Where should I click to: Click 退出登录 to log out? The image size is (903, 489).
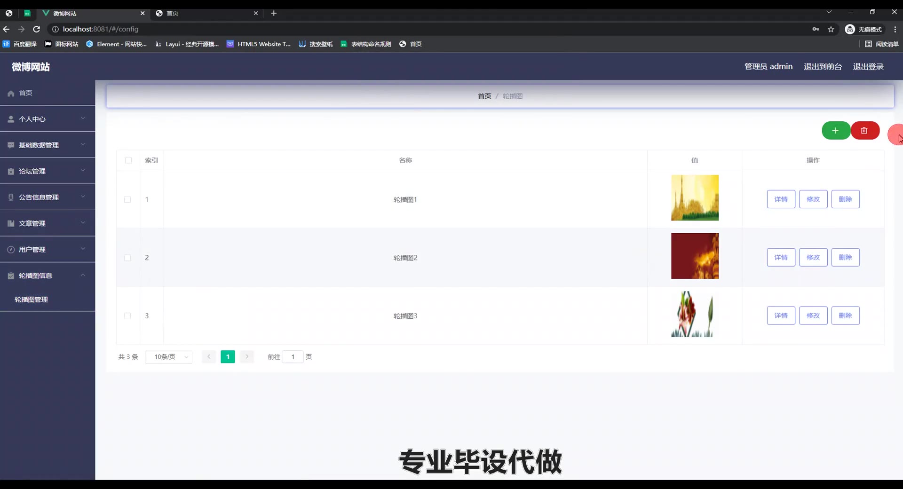click(x=868, y=67)
